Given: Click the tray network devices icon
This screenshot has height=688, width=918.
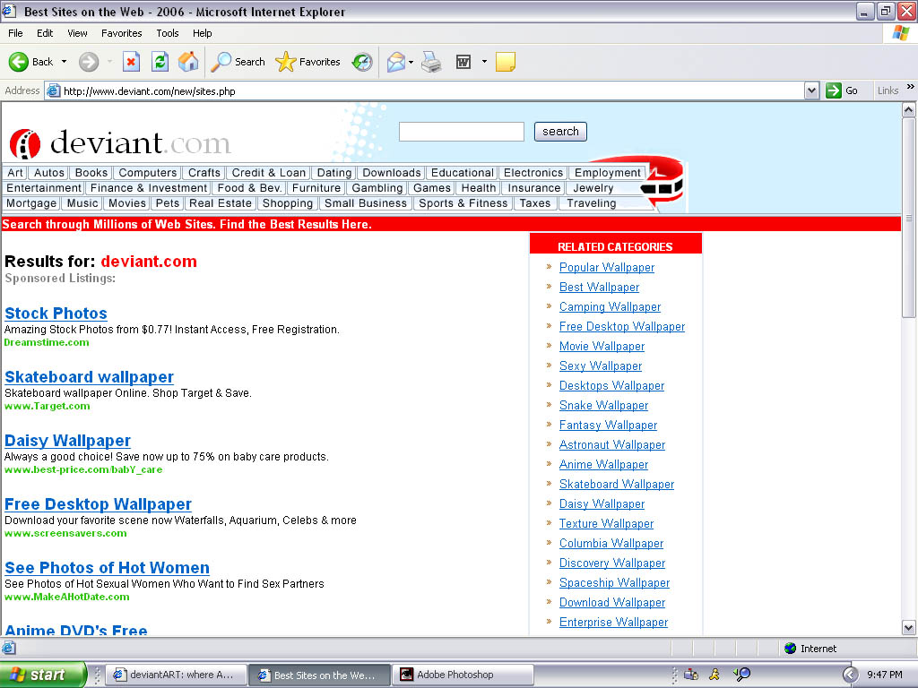Looking at the screenshot, I should point(691,675).
